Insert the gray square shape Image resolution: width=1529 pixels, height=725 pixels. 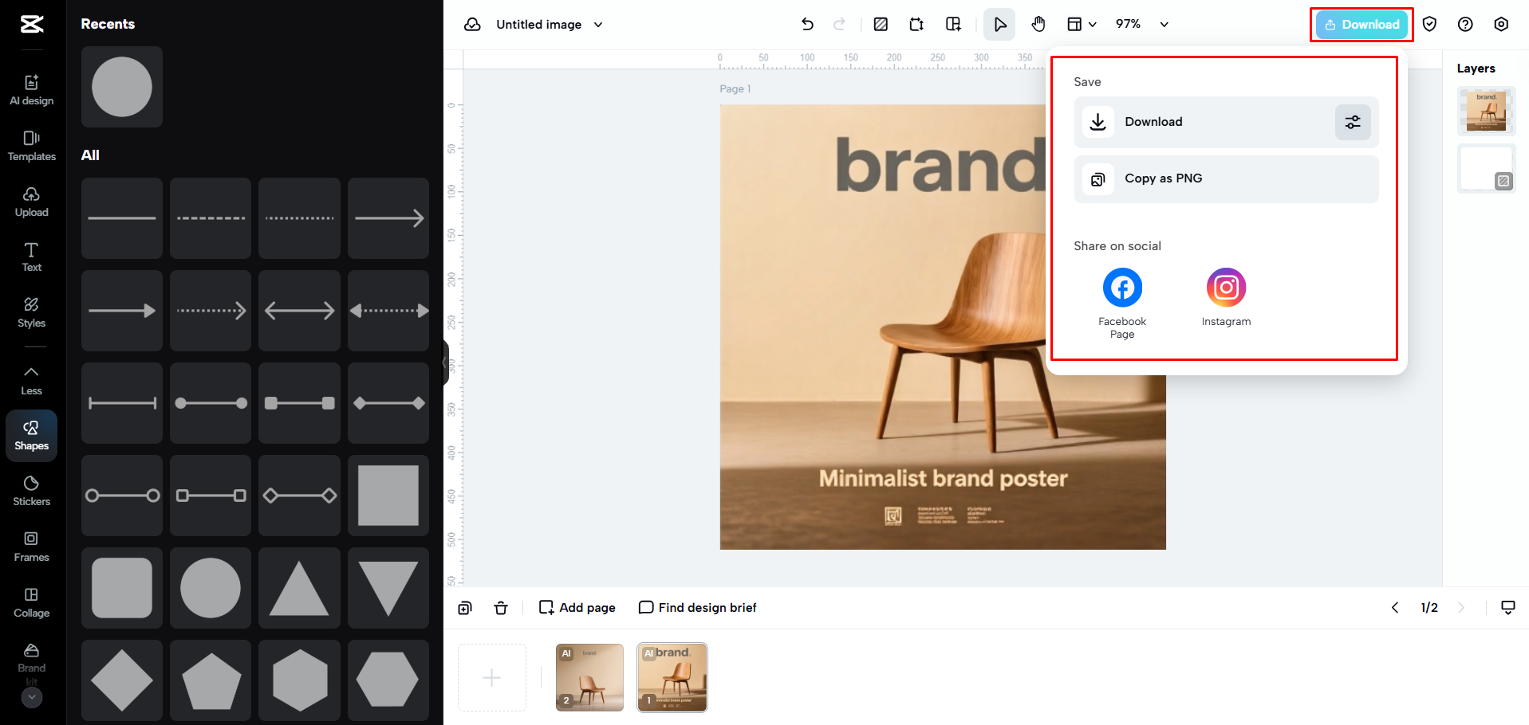tap(388, 496)
